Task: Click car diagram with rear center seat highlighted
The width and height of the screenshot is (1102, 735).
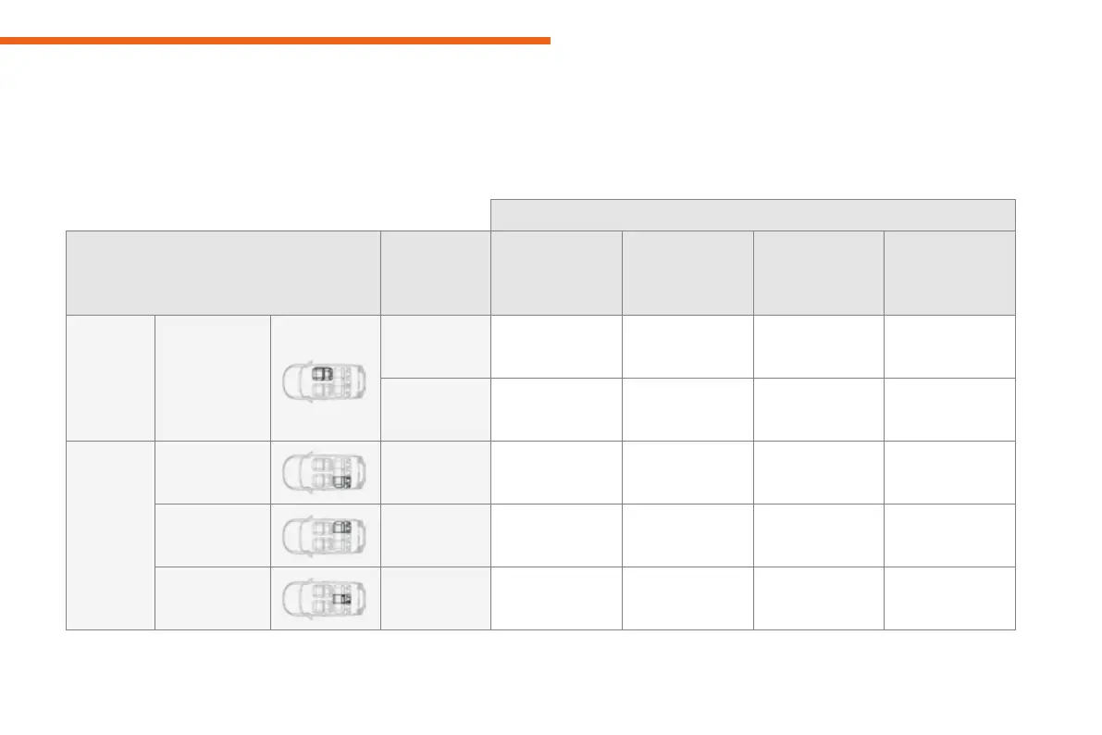Action: click(325, 598)
